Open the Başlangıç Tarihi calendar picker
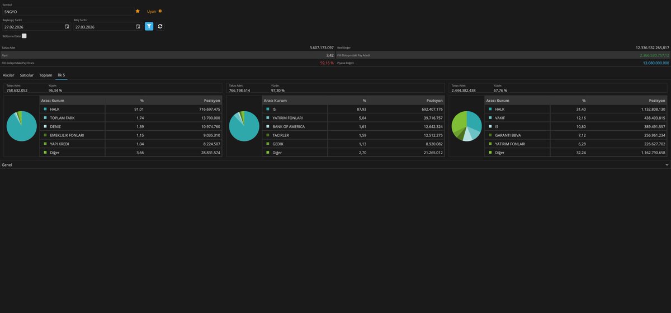Image resolution: width=671 pixels, height=313 pixels. pos(67,26)
